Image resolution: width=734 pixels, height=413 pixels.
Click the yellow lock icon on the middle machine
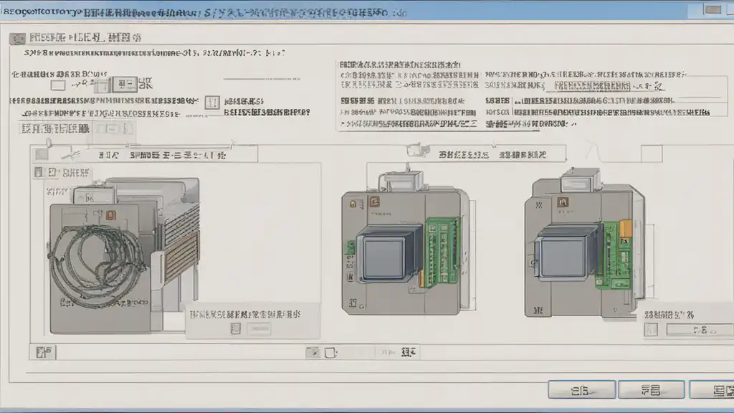(353, 204)
